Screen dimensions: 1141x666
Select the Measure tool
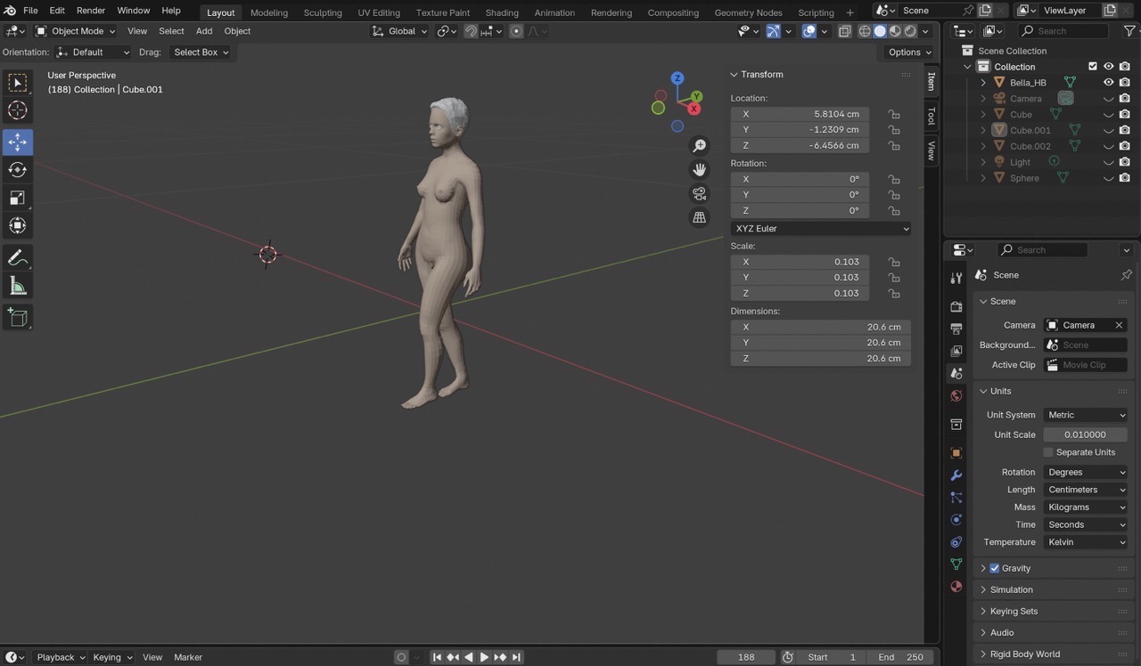coord(17,286)
